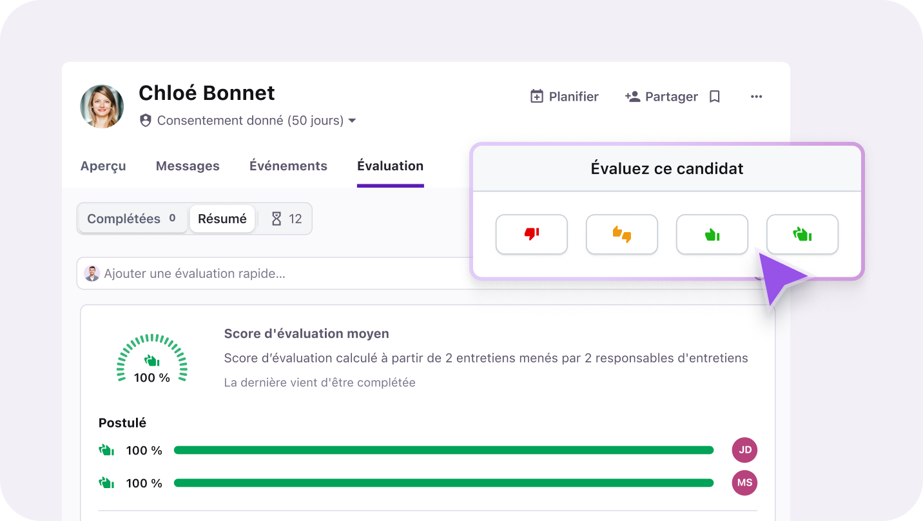
Task: Click JD's evaluation progress bar
Action: (x=445, y=449)
